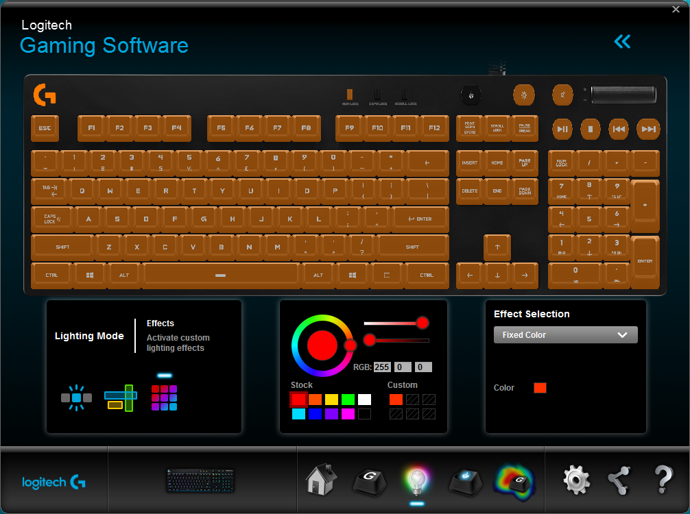Image resolution: width=690 pixels, height=514 pixels.
Task: Open the Home screen icon
Action: [321, 480]
